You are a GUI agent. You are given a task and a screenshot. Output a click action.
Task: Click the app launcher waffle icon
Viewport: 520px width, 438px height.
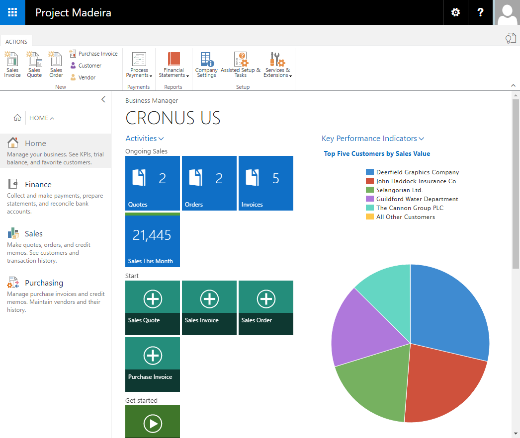(x=12, y=12)
